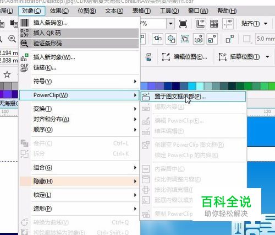Open the 位图(B) menu
This screenshot has height=235, width=275.
(x=87, y=11)
